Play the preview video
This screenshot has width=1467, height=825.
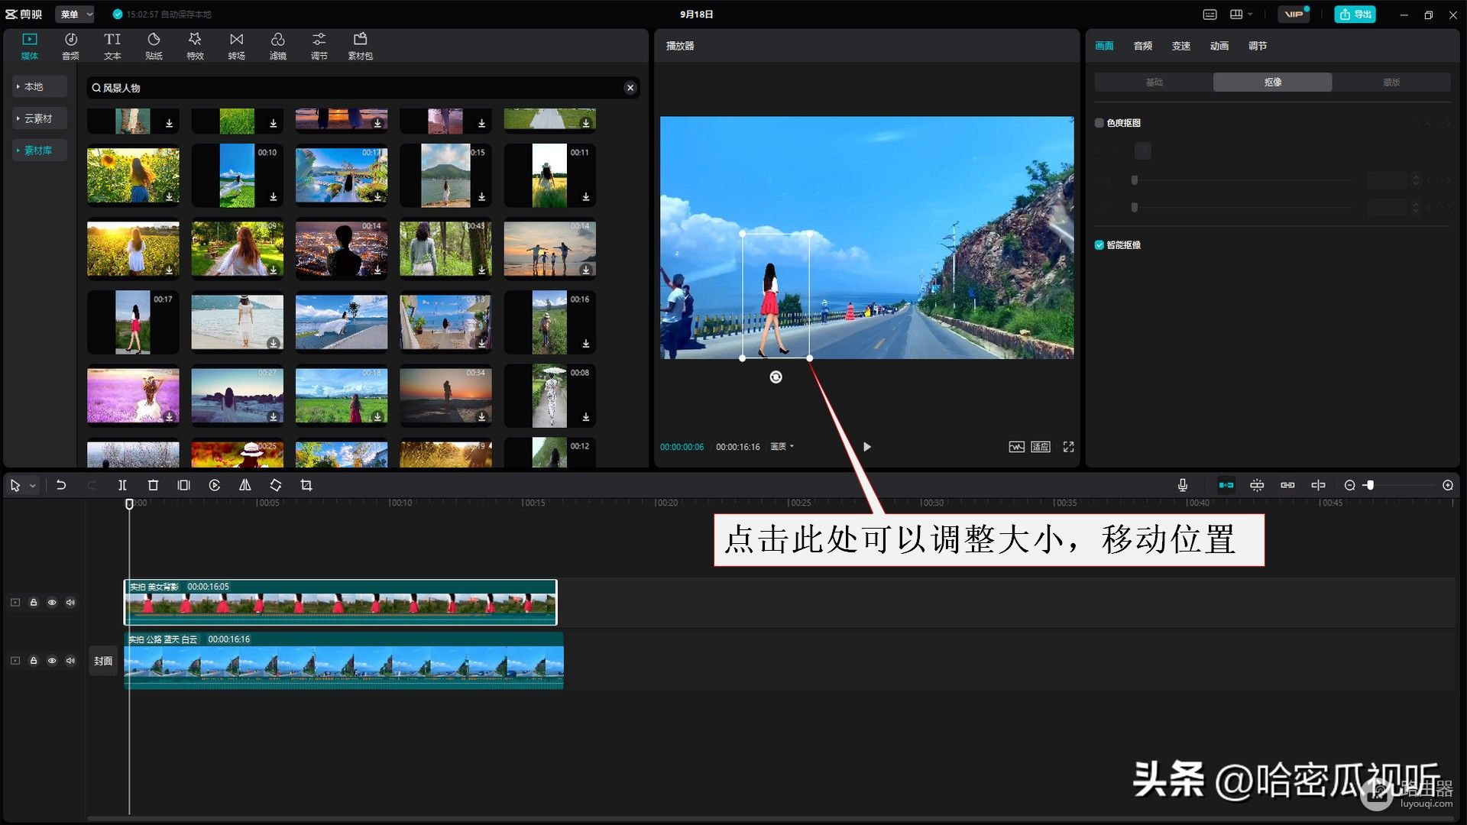coord(866,447)
